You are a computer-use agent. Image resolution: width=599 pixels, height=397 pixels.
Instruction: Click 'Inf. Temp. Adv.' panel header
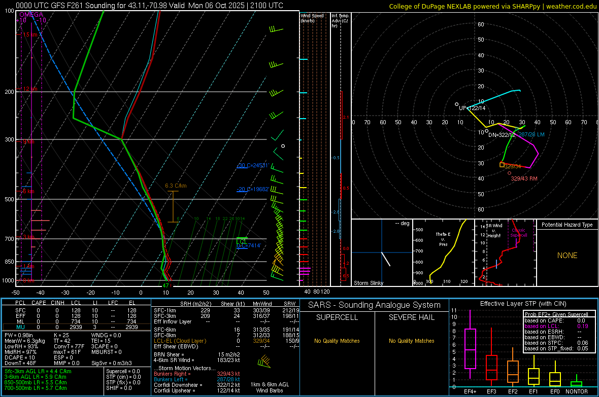tap(340, 21)
